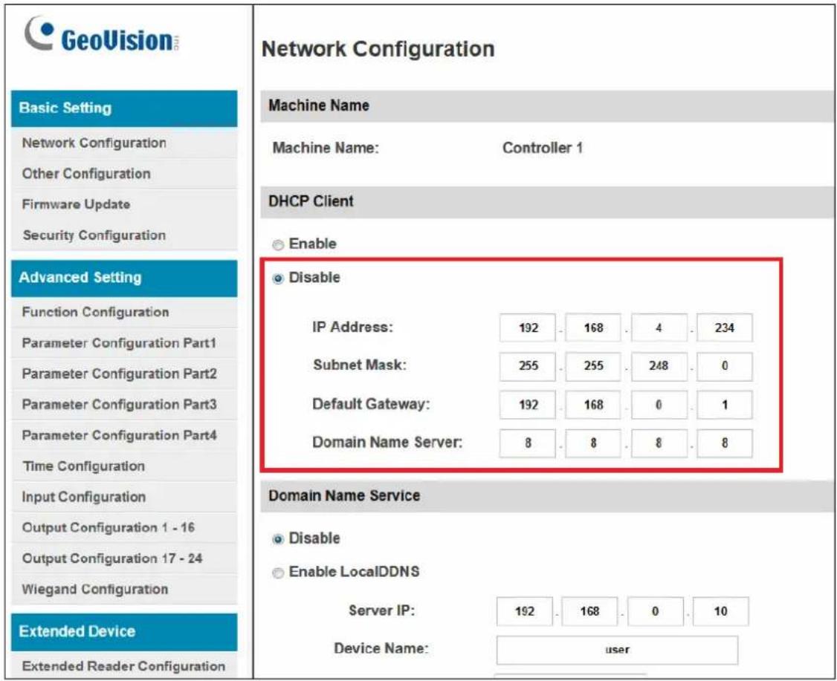
Task: Enable the DHCP Client radio button
Action: 277,245
